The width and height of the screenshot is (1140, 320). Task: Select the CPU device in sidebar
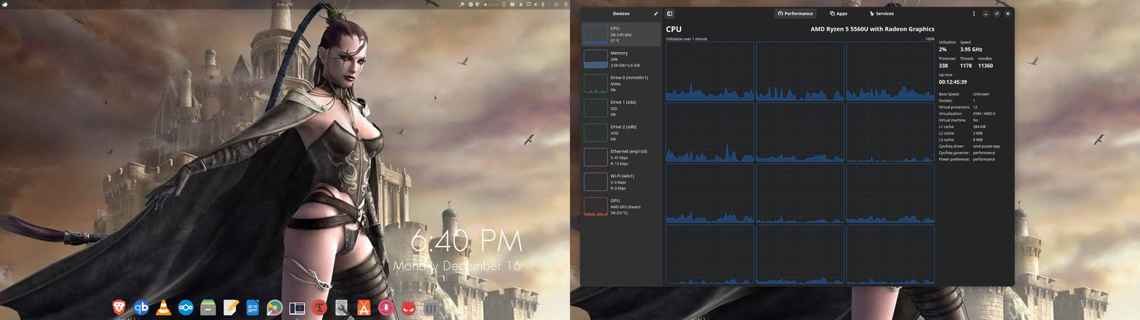[621, 34]
